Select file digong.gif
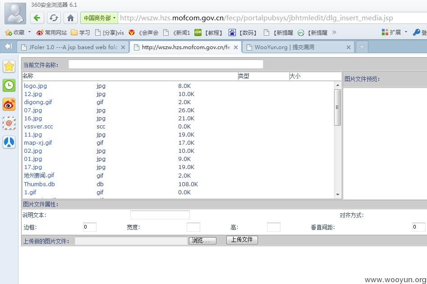 pyautogui.click(x=38, y=102)
